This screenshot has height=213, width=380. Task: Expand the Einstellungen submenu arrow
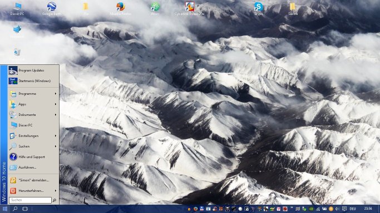(x=56, y=136)
